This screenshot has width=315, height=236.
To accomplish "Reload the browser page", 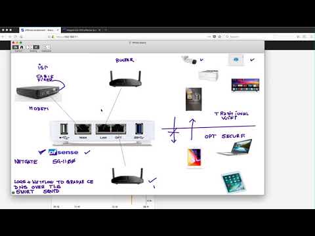I will tap(15, 37).
